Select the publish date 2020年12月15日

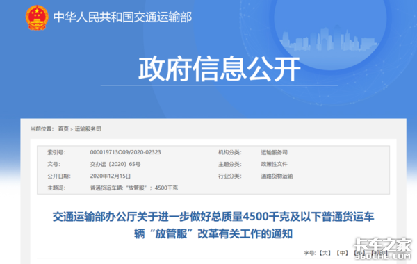point(111,176)
